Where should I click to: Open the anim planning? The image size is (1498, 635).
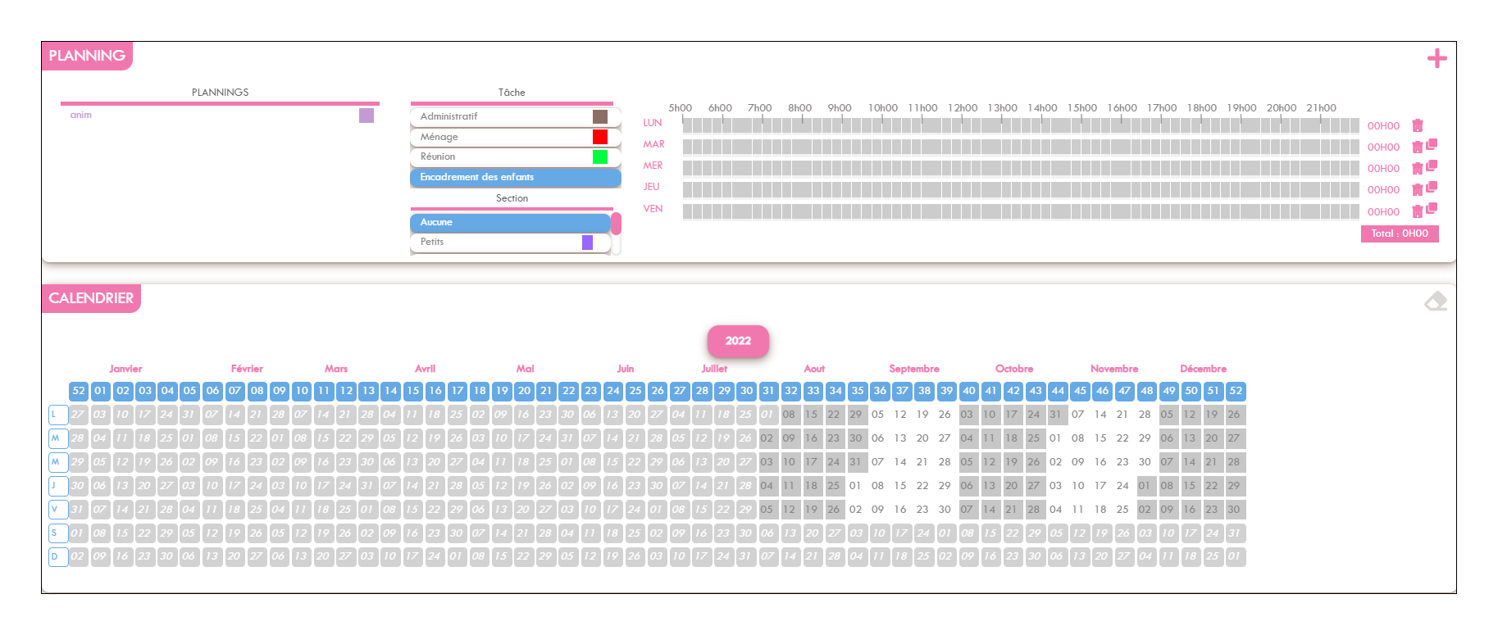coord(220,115)
